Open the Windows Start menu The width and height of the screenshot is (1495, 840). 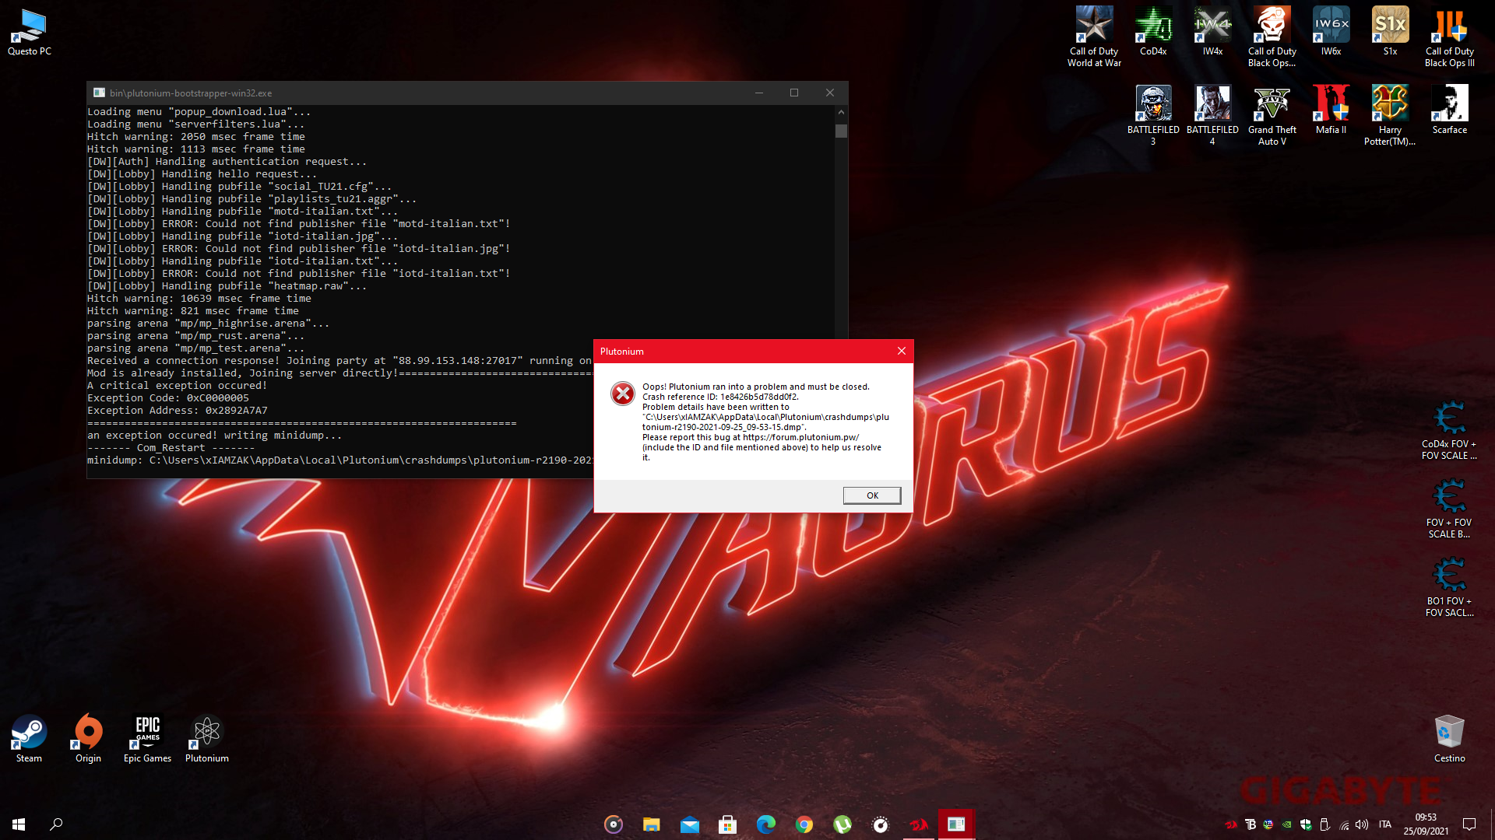[x=19, y=824]
